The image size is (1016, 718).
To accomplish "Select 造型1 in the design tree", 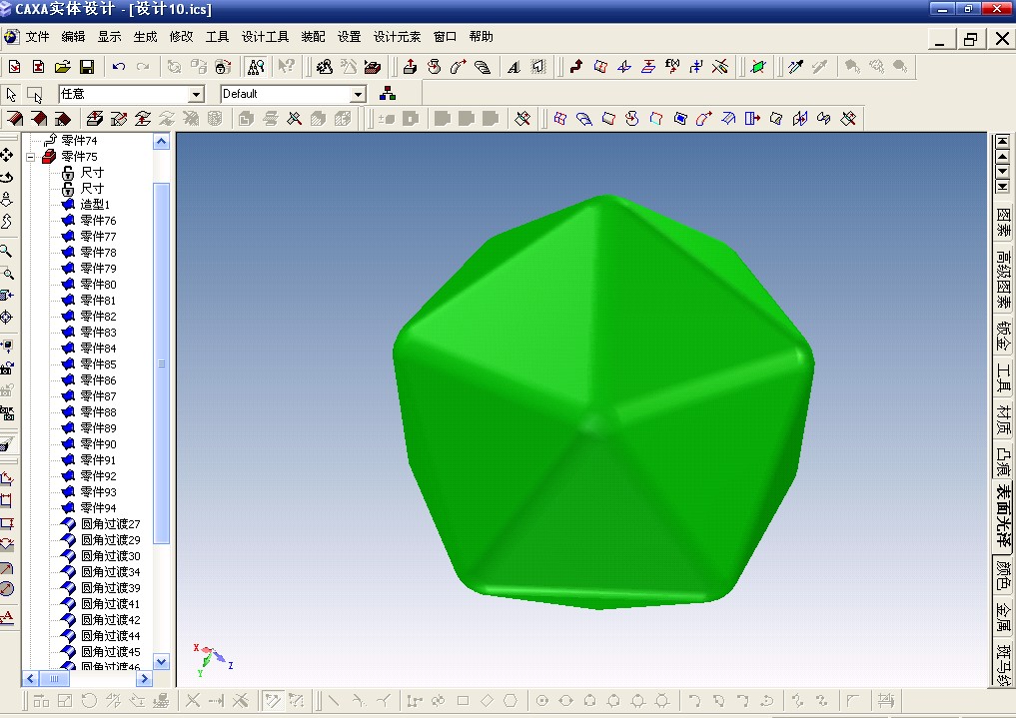I will tap(95, 205).
